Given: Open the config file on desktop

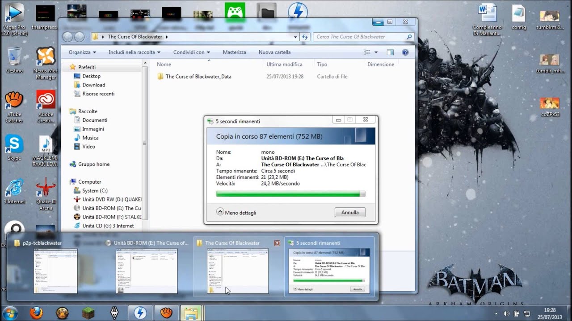Looking at the screenshot, I should (x=519, y=17).
